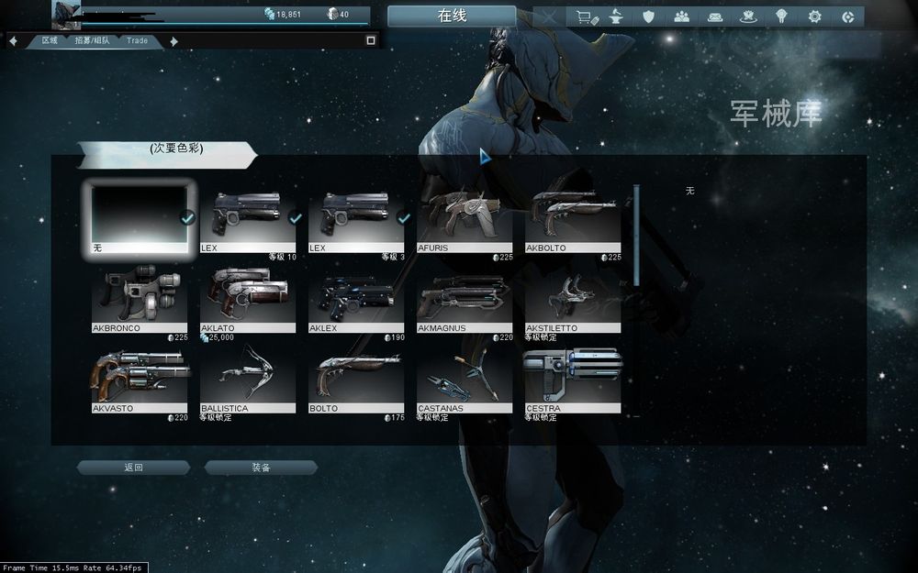Click checkmark on the empty 无 slot

pyautogui.click(x=187, y=218)
